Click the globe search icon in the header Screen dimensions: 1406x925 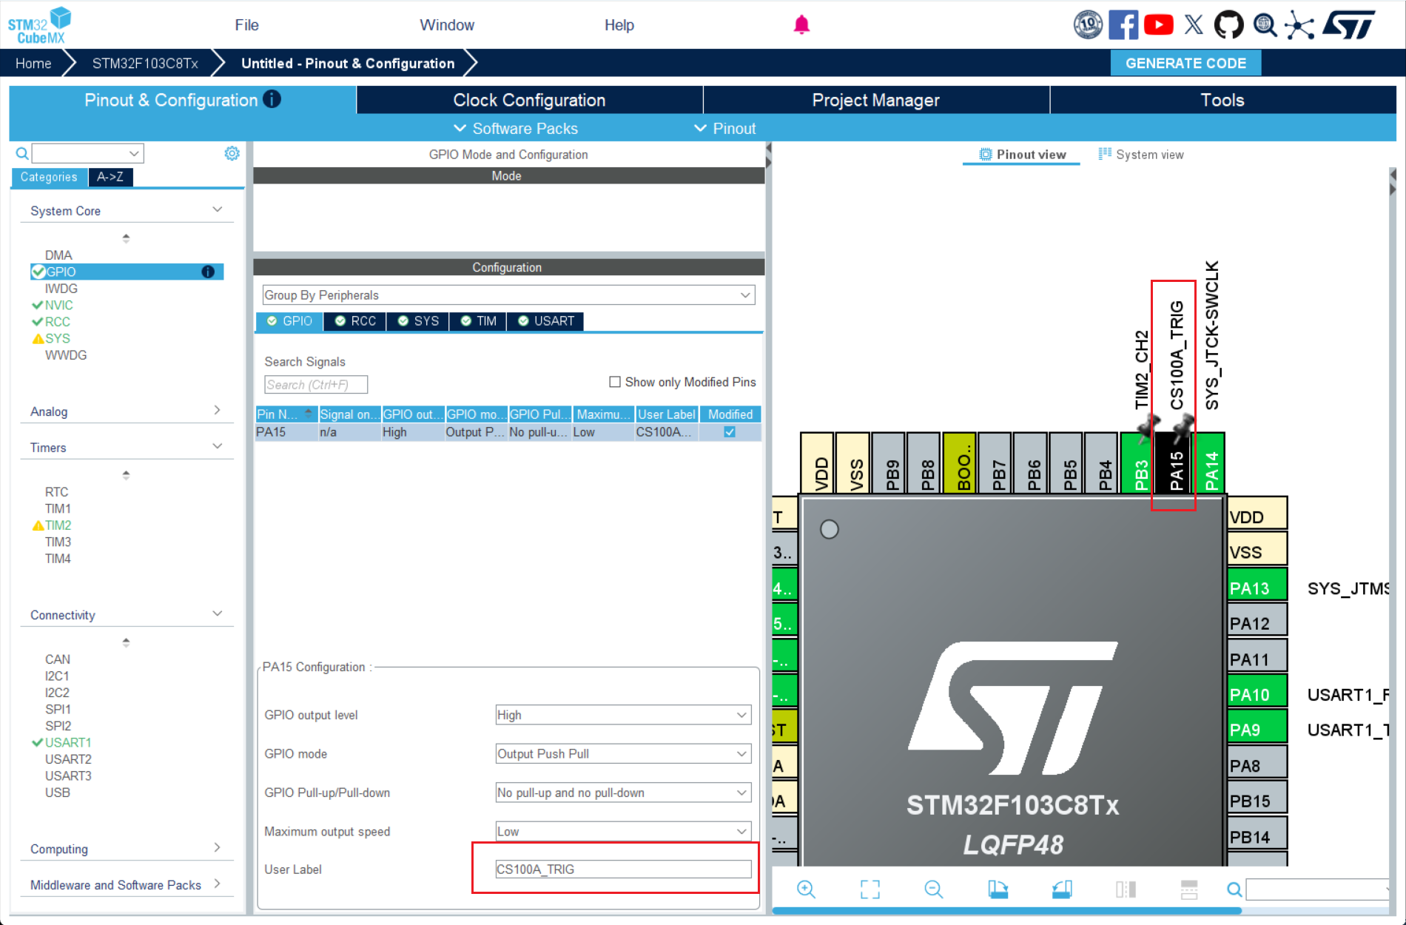[x=1265, y=24]
